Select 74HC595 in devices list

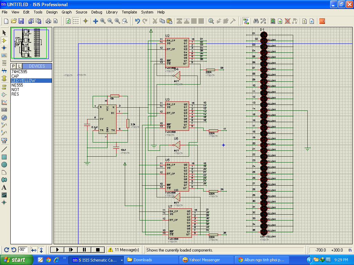pyautogui.click(x=19, y=72)
